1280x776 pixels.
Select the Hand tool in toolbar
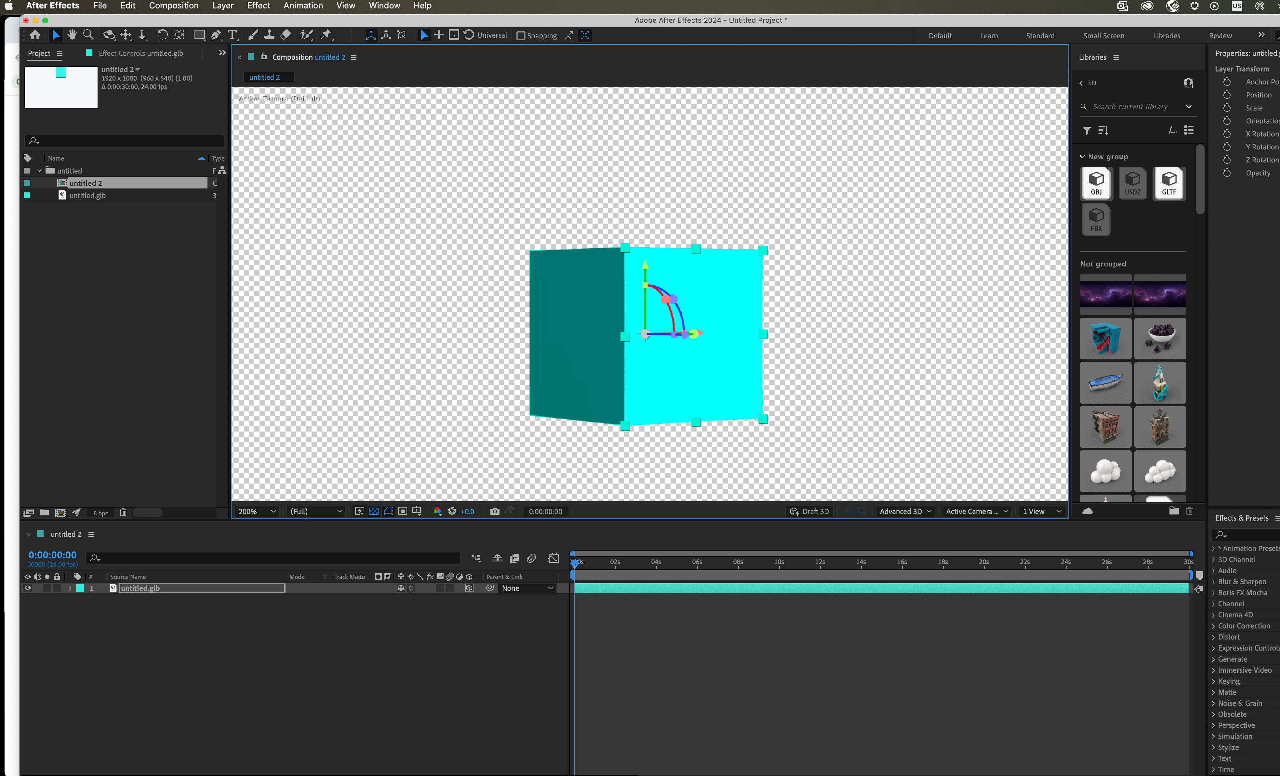click(72, 35)
